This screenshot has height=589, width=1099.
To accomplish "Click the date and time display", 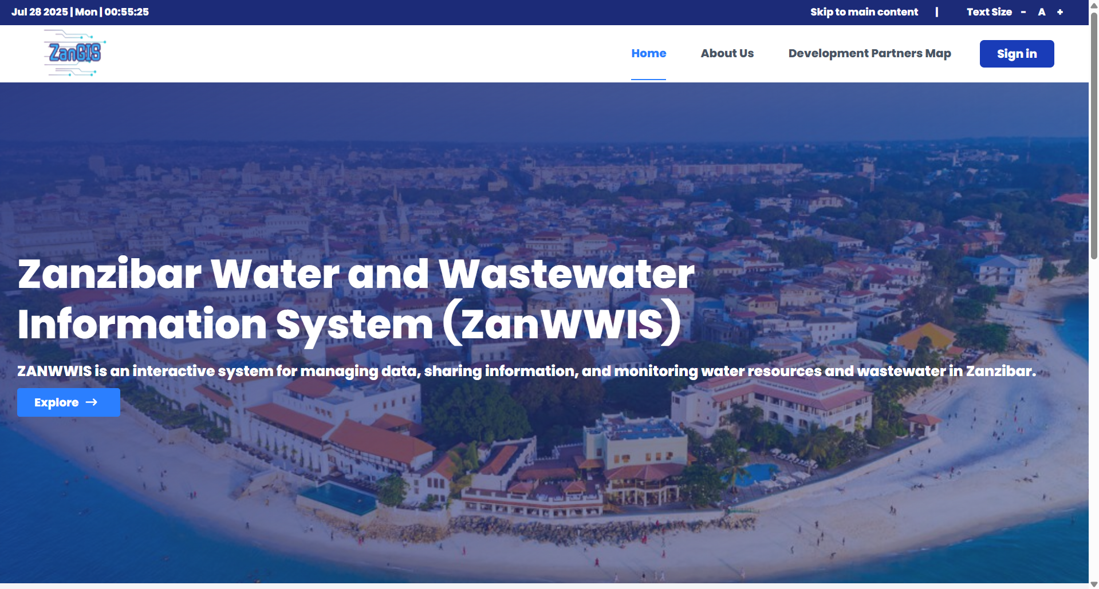I will [80, 12].
